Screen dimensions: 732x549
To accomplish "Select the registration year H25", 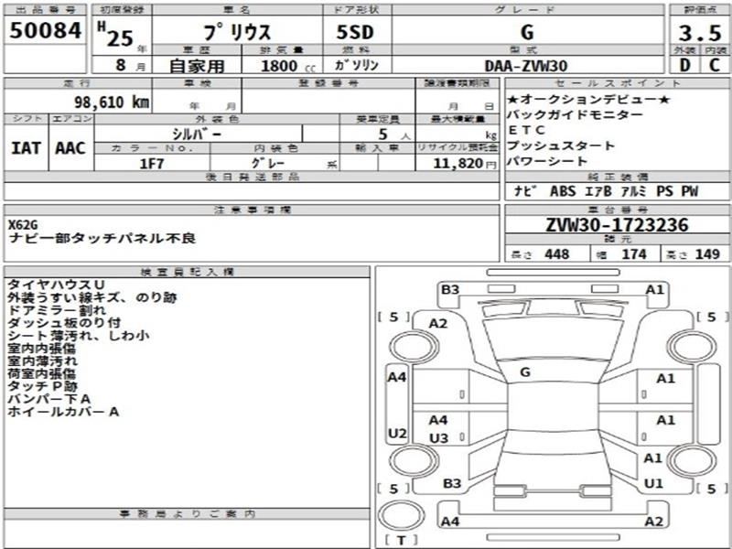I will [x=116, y=36].
